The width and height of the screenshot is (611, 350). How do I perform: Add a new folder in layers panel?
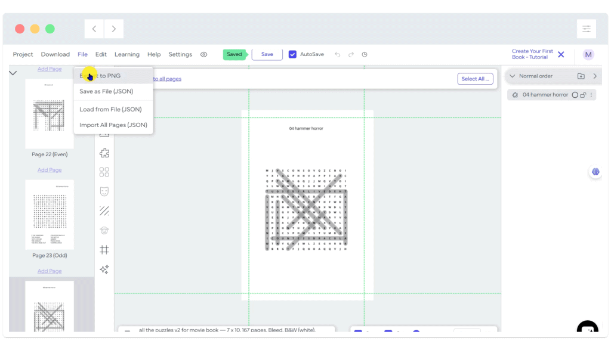coord(581,76)
